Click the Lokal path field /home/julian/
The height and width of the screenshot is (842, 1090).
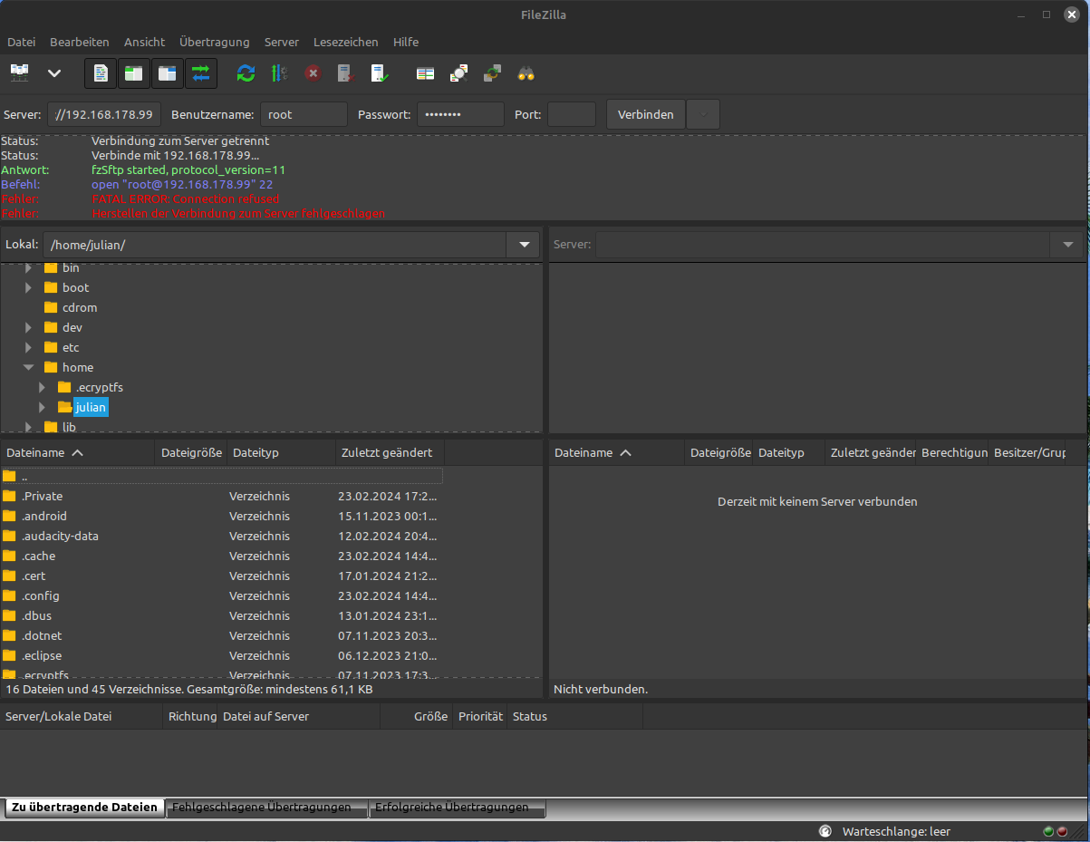(x=275, y=245)
